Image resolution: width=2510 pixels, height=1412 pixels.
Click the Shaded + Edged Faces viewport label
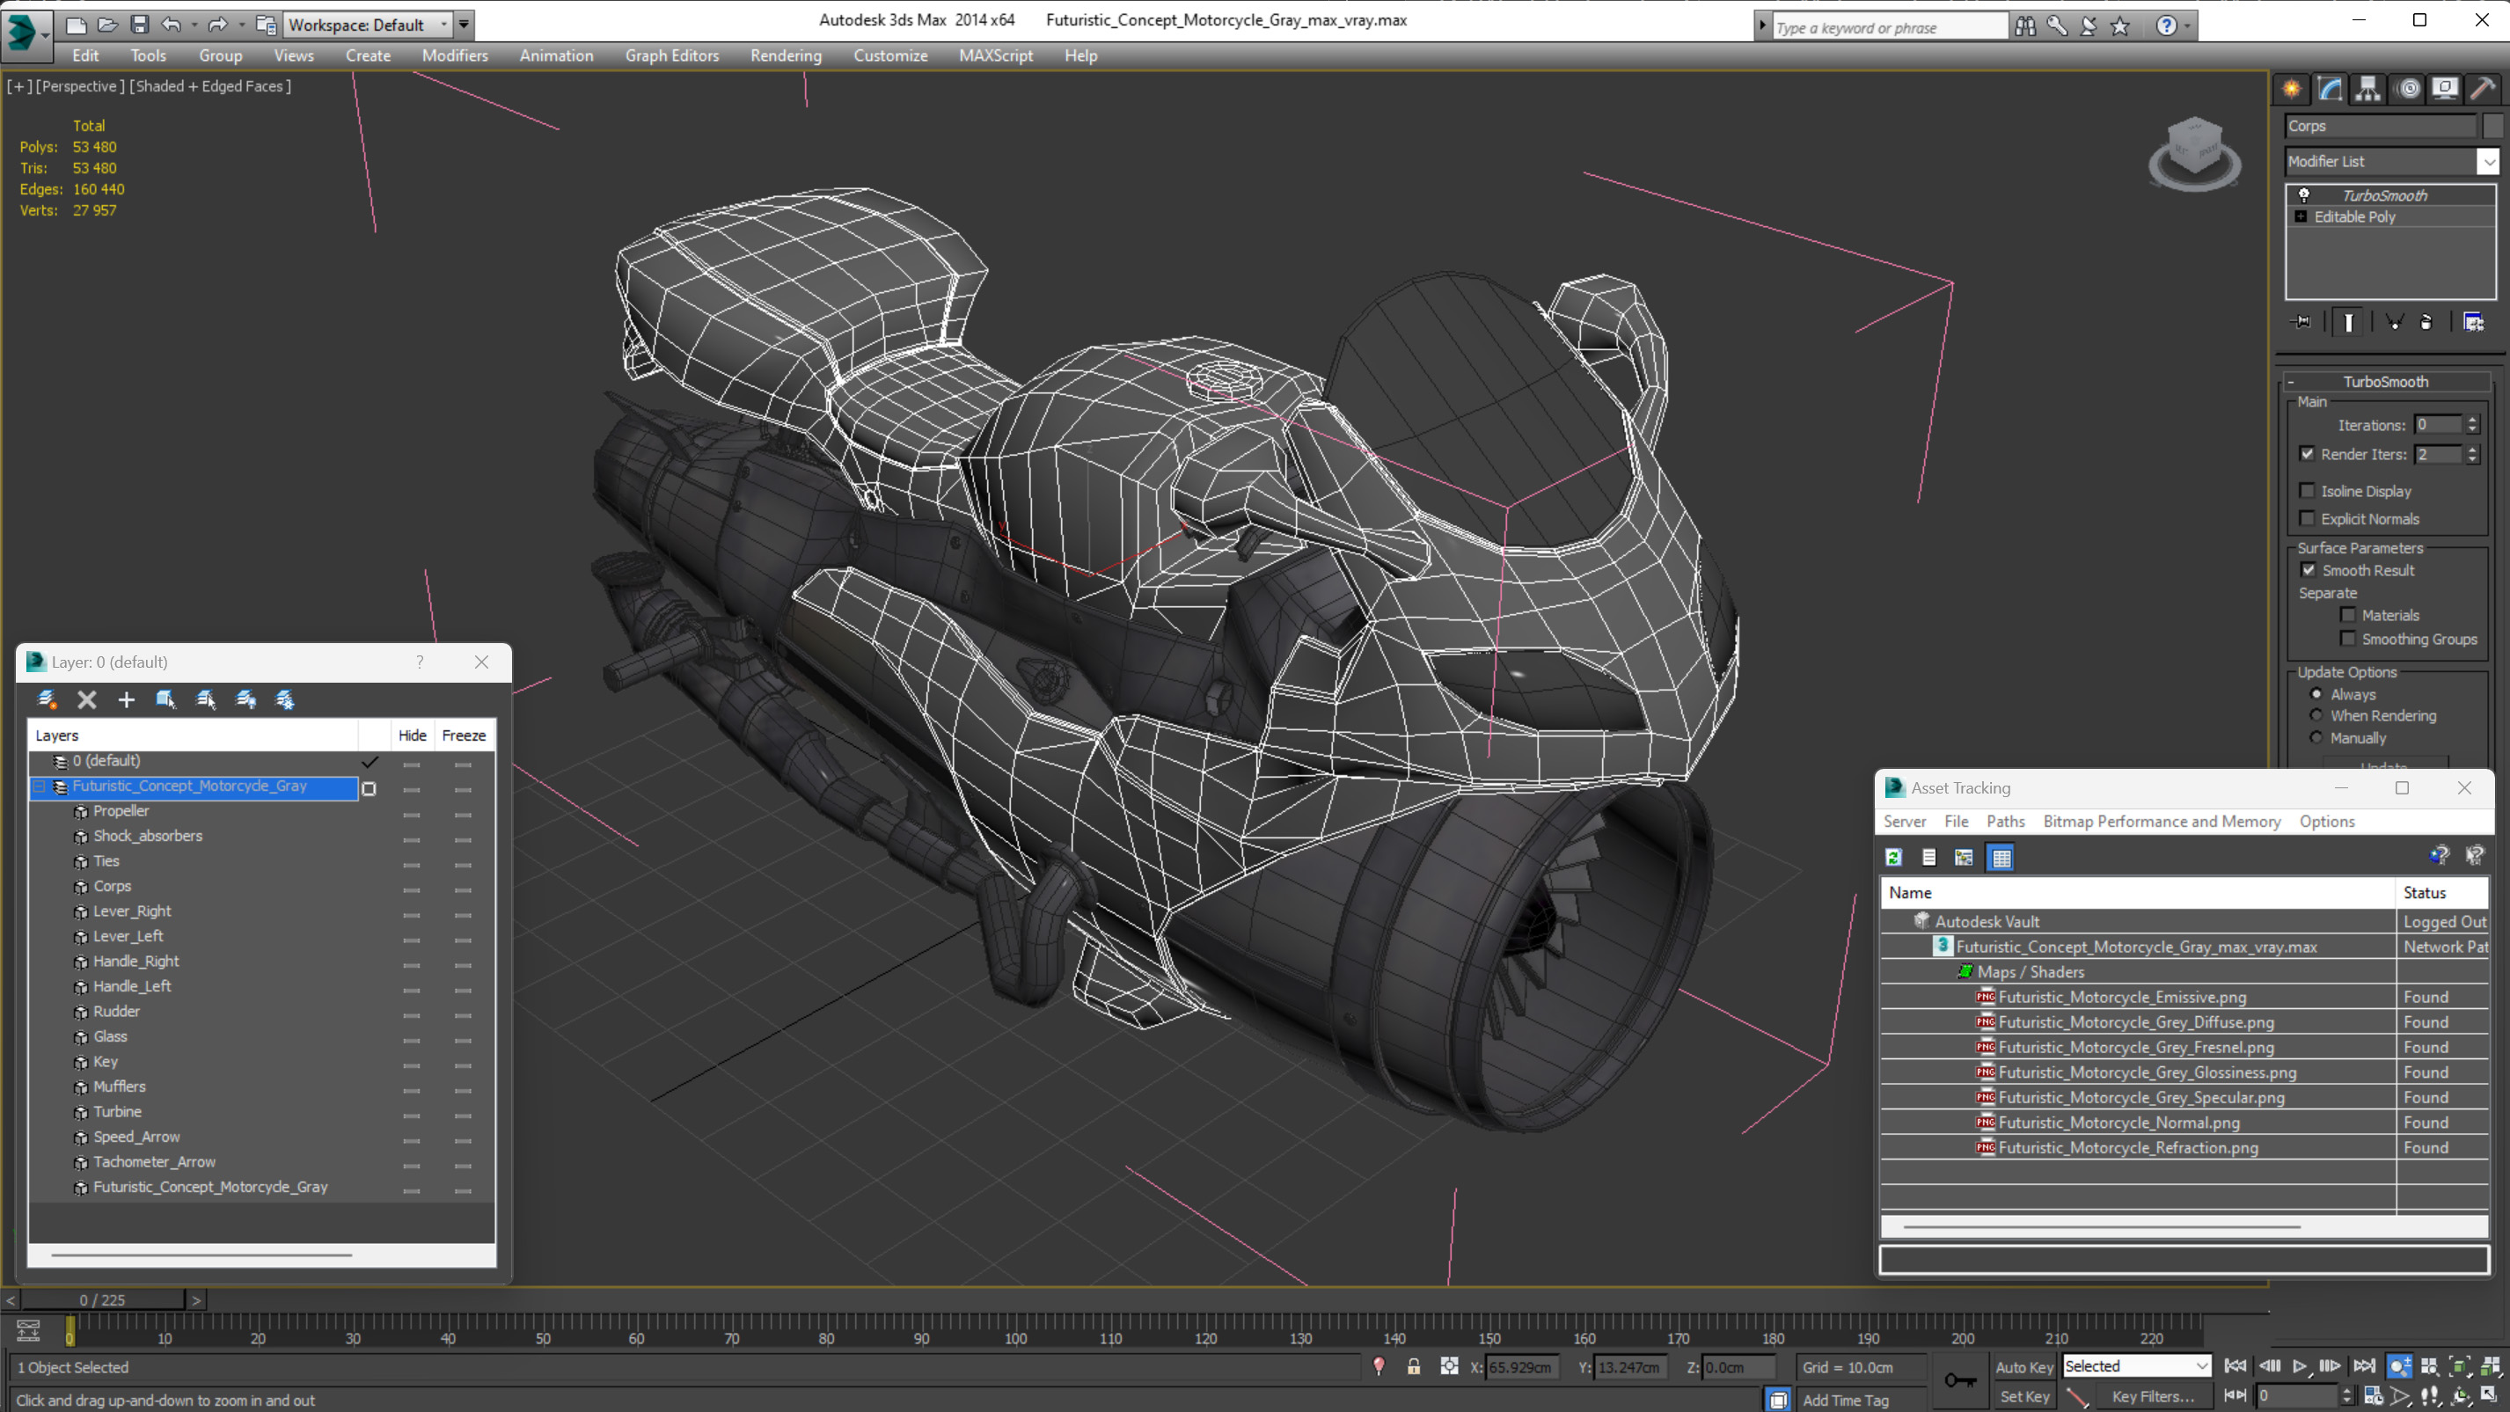click(210, 85)
